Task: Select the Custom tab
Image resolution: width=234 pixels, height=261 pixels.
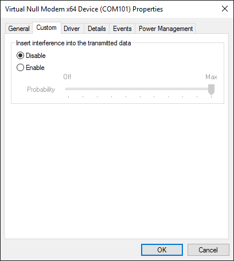Action: click(46, 28)
